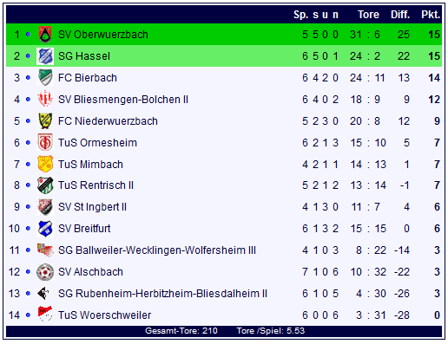The image size is (448, 344).
Task: Select the SV Alschbach football emblem
Action: click(x=45, y=272)
